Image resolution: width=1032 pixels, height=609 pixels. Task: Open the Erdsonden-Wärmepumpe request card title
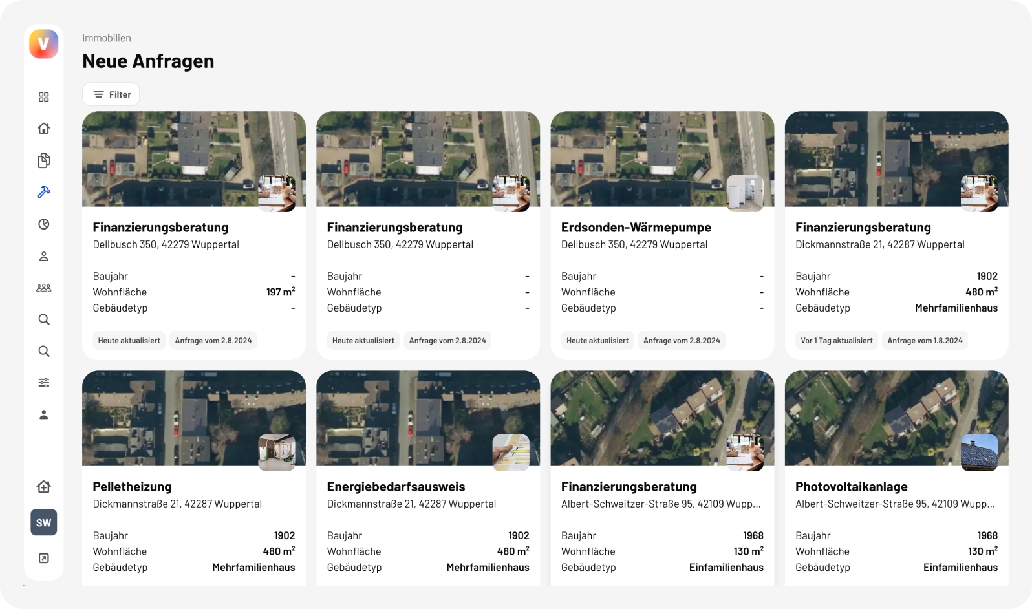tap(636, 228)
